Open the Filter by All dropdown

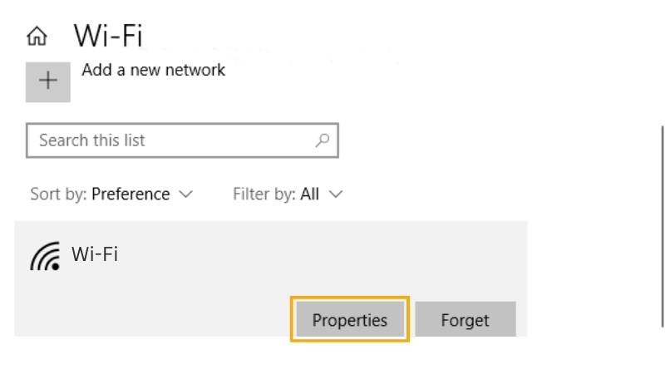[x=288, y=194]
